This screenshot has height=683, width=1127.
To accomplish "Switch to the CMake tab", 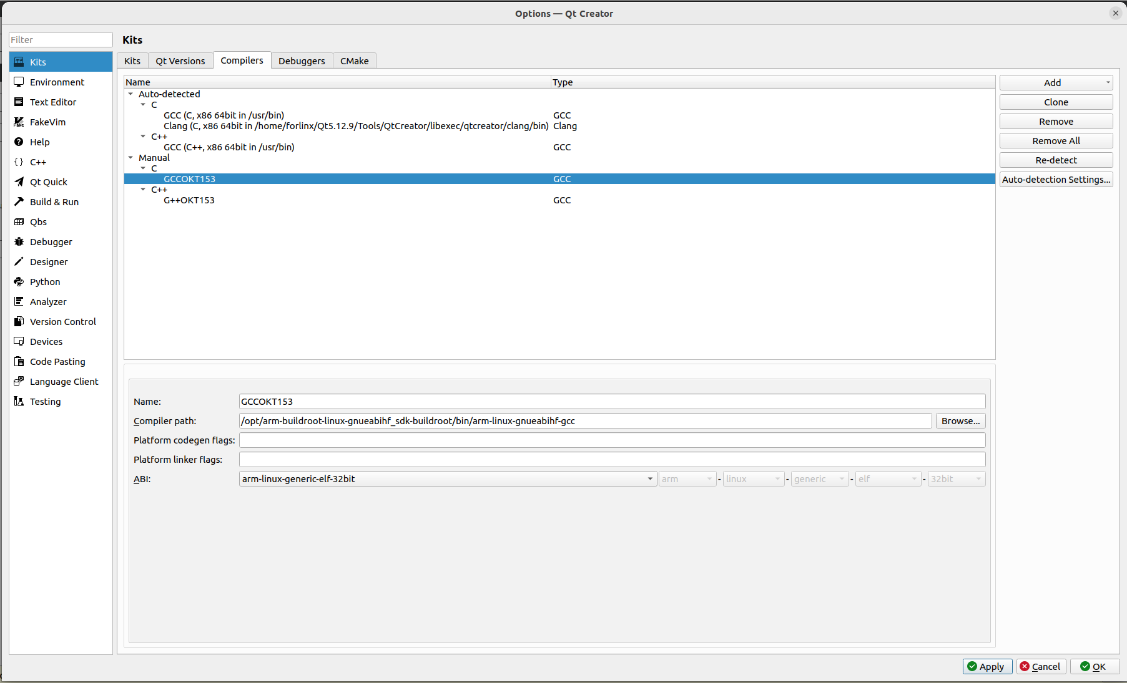I will click(x=355, y=61).
